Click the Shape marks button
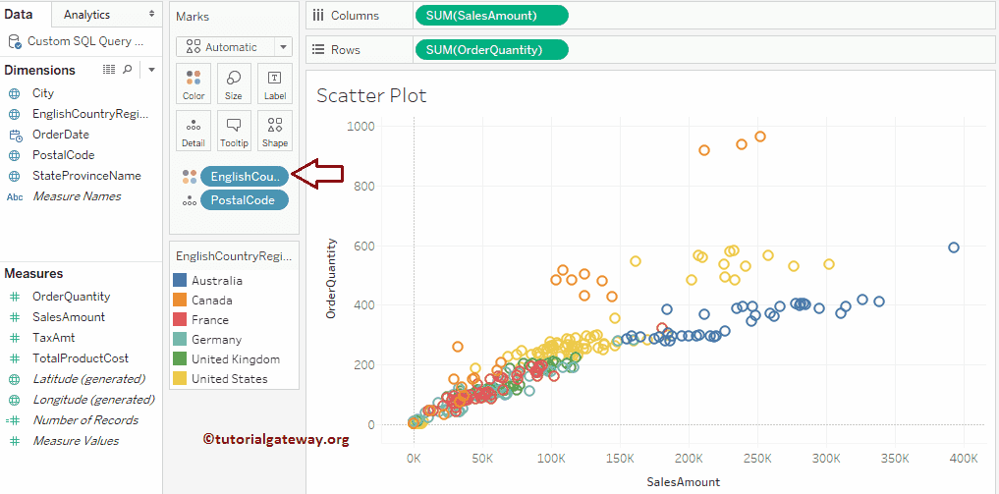 tap(275, 131)
